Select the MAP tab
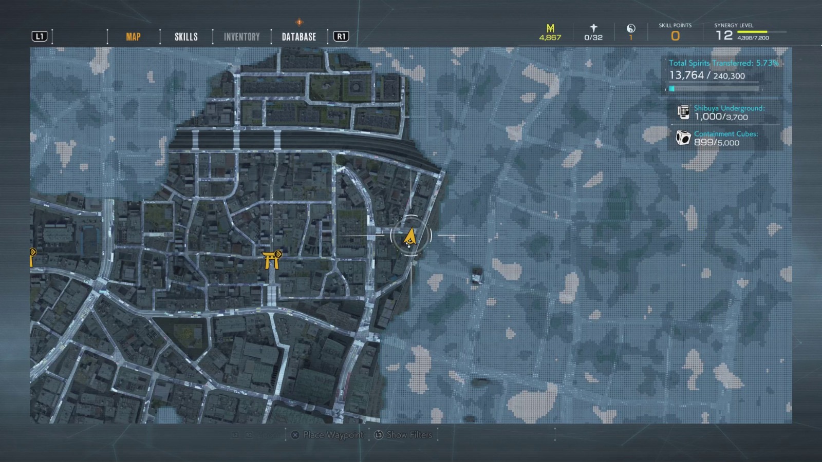The height and width of the screenshot is (462, 822). (132, 36)
